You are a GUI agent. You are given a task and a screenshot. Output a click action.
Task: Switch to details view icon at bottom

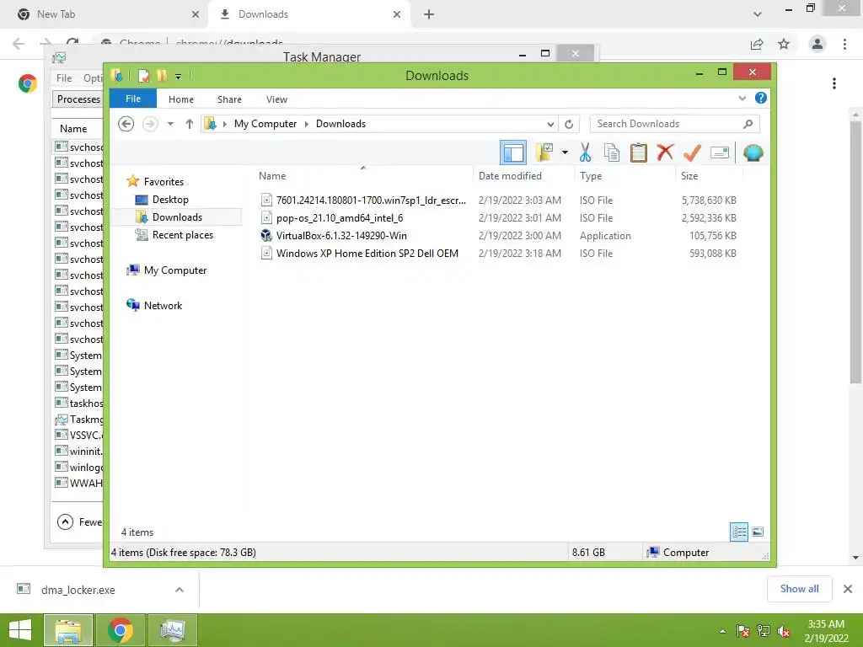coord(739,532)
